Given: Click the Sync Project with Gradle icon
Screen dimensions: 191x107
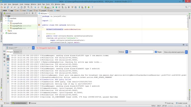Looking at the screenshot, I should [x=79, y=7].
